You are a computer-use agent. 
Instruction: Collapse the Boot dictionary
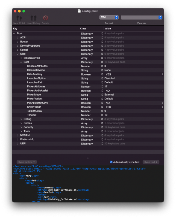pyautogui.click(x=21, y=62)
